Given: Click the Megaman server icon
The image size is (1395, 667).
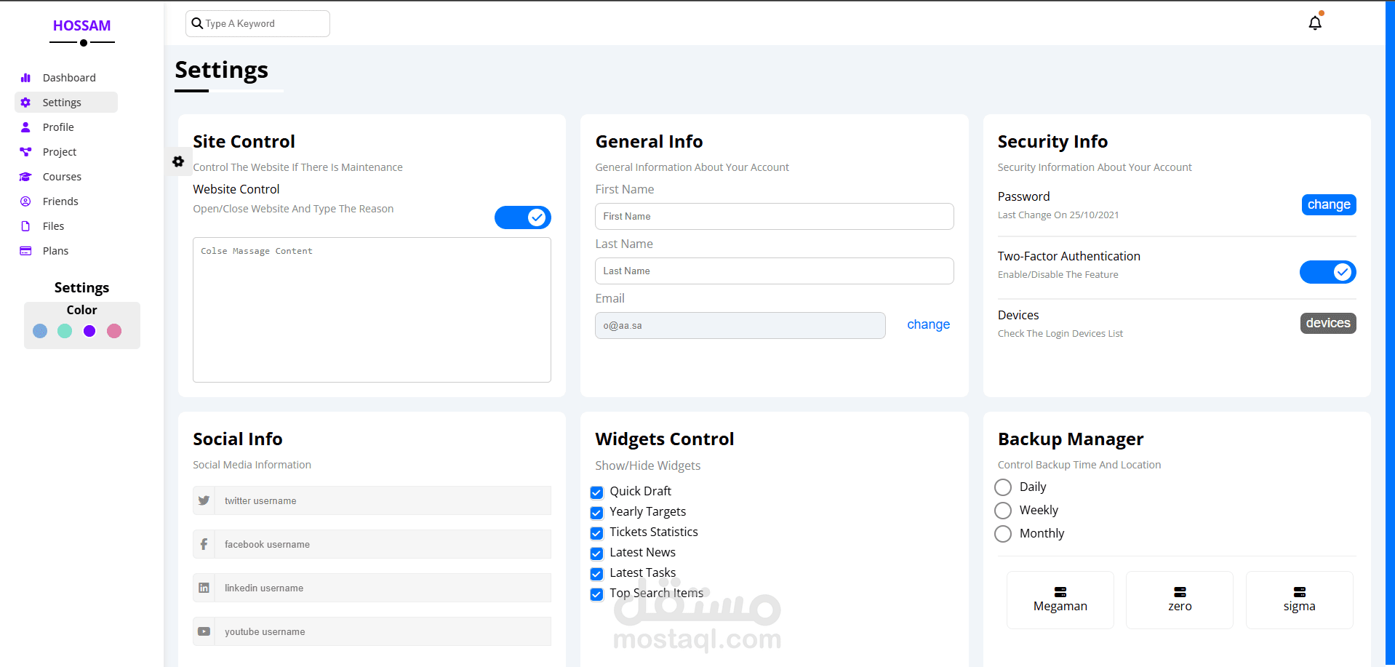Looking at the screenshot, I should [1060, 592].
